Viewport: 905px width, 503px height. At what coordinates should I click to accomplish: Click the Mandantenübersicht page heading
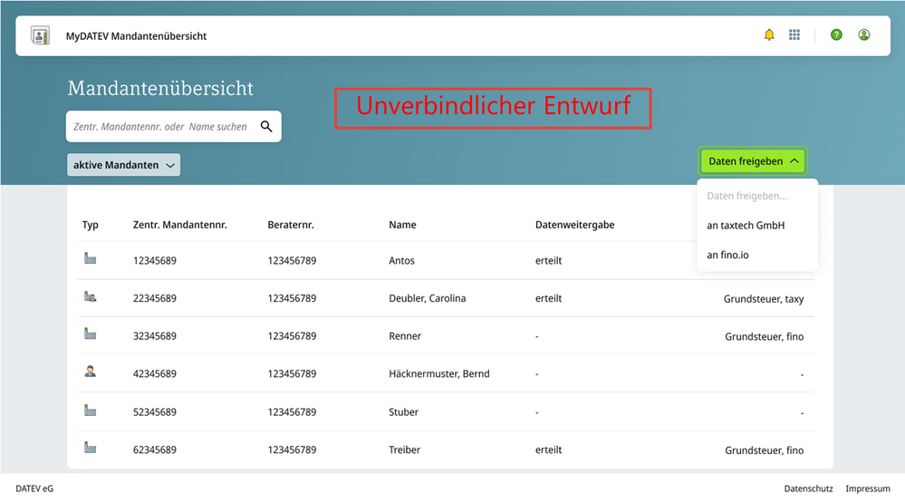[160, 88]
